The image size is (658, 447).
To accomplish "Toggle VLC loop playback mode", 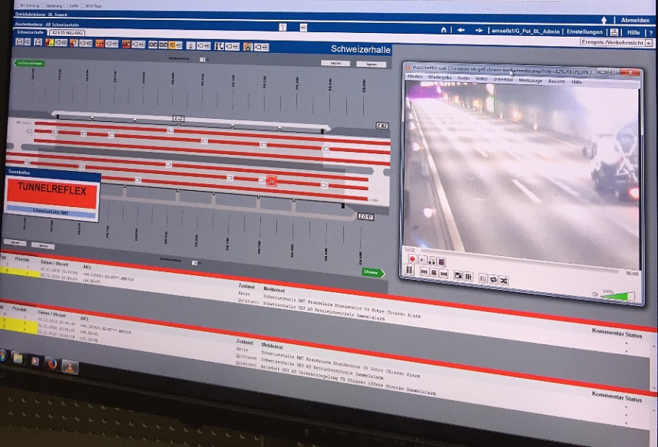I will click(494, 279).
